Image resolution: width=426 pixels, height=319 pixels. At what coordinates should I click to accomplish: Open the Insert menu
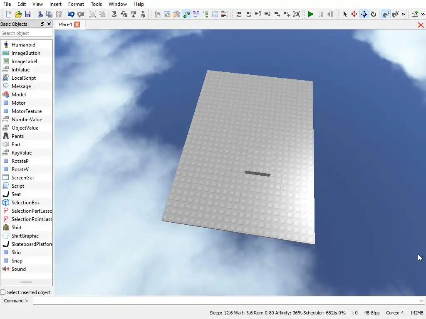[55, 4]
